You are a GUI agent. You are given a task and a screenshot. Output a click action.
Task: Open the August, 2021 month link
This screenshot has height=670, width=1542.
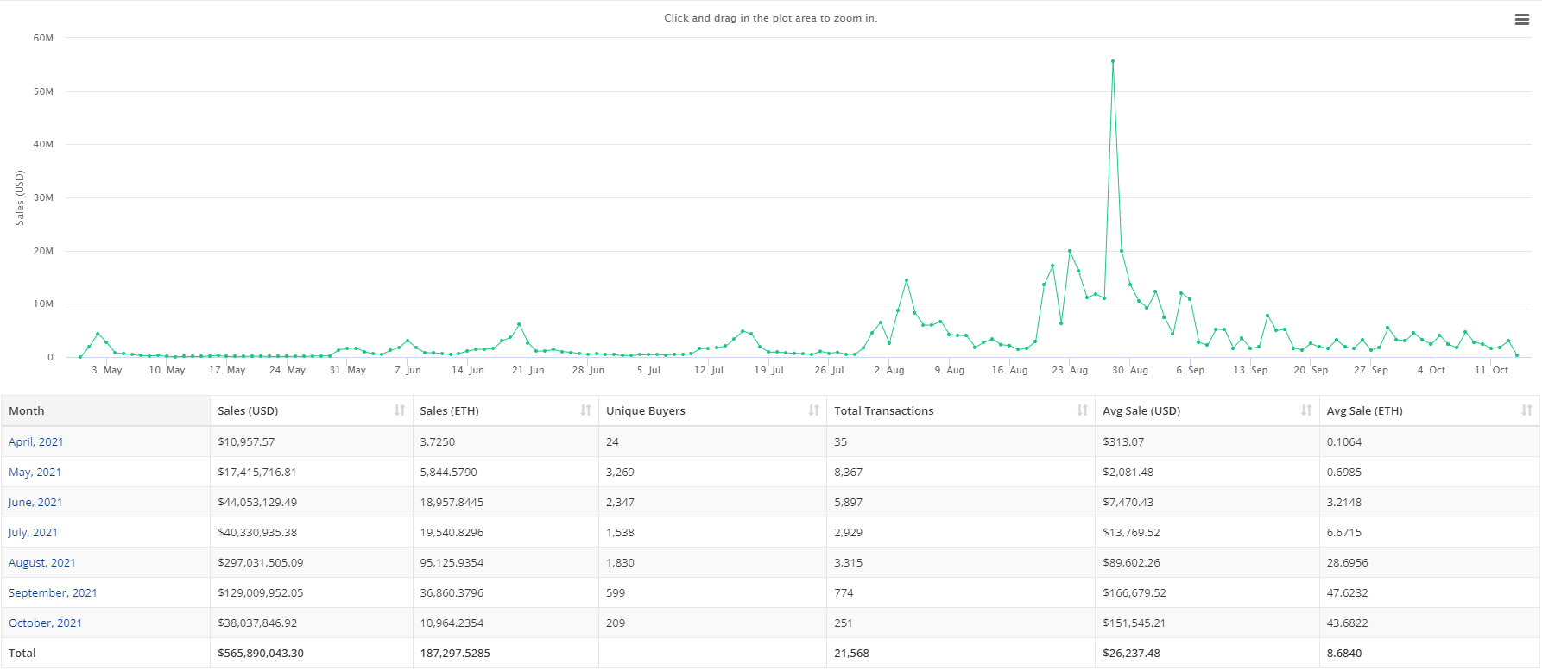(x=42, y=562)
